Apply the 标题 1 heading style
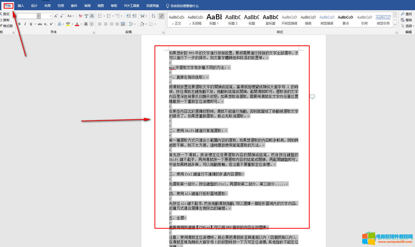This screenshot has height=247, width=415. [x=214, y=19]
